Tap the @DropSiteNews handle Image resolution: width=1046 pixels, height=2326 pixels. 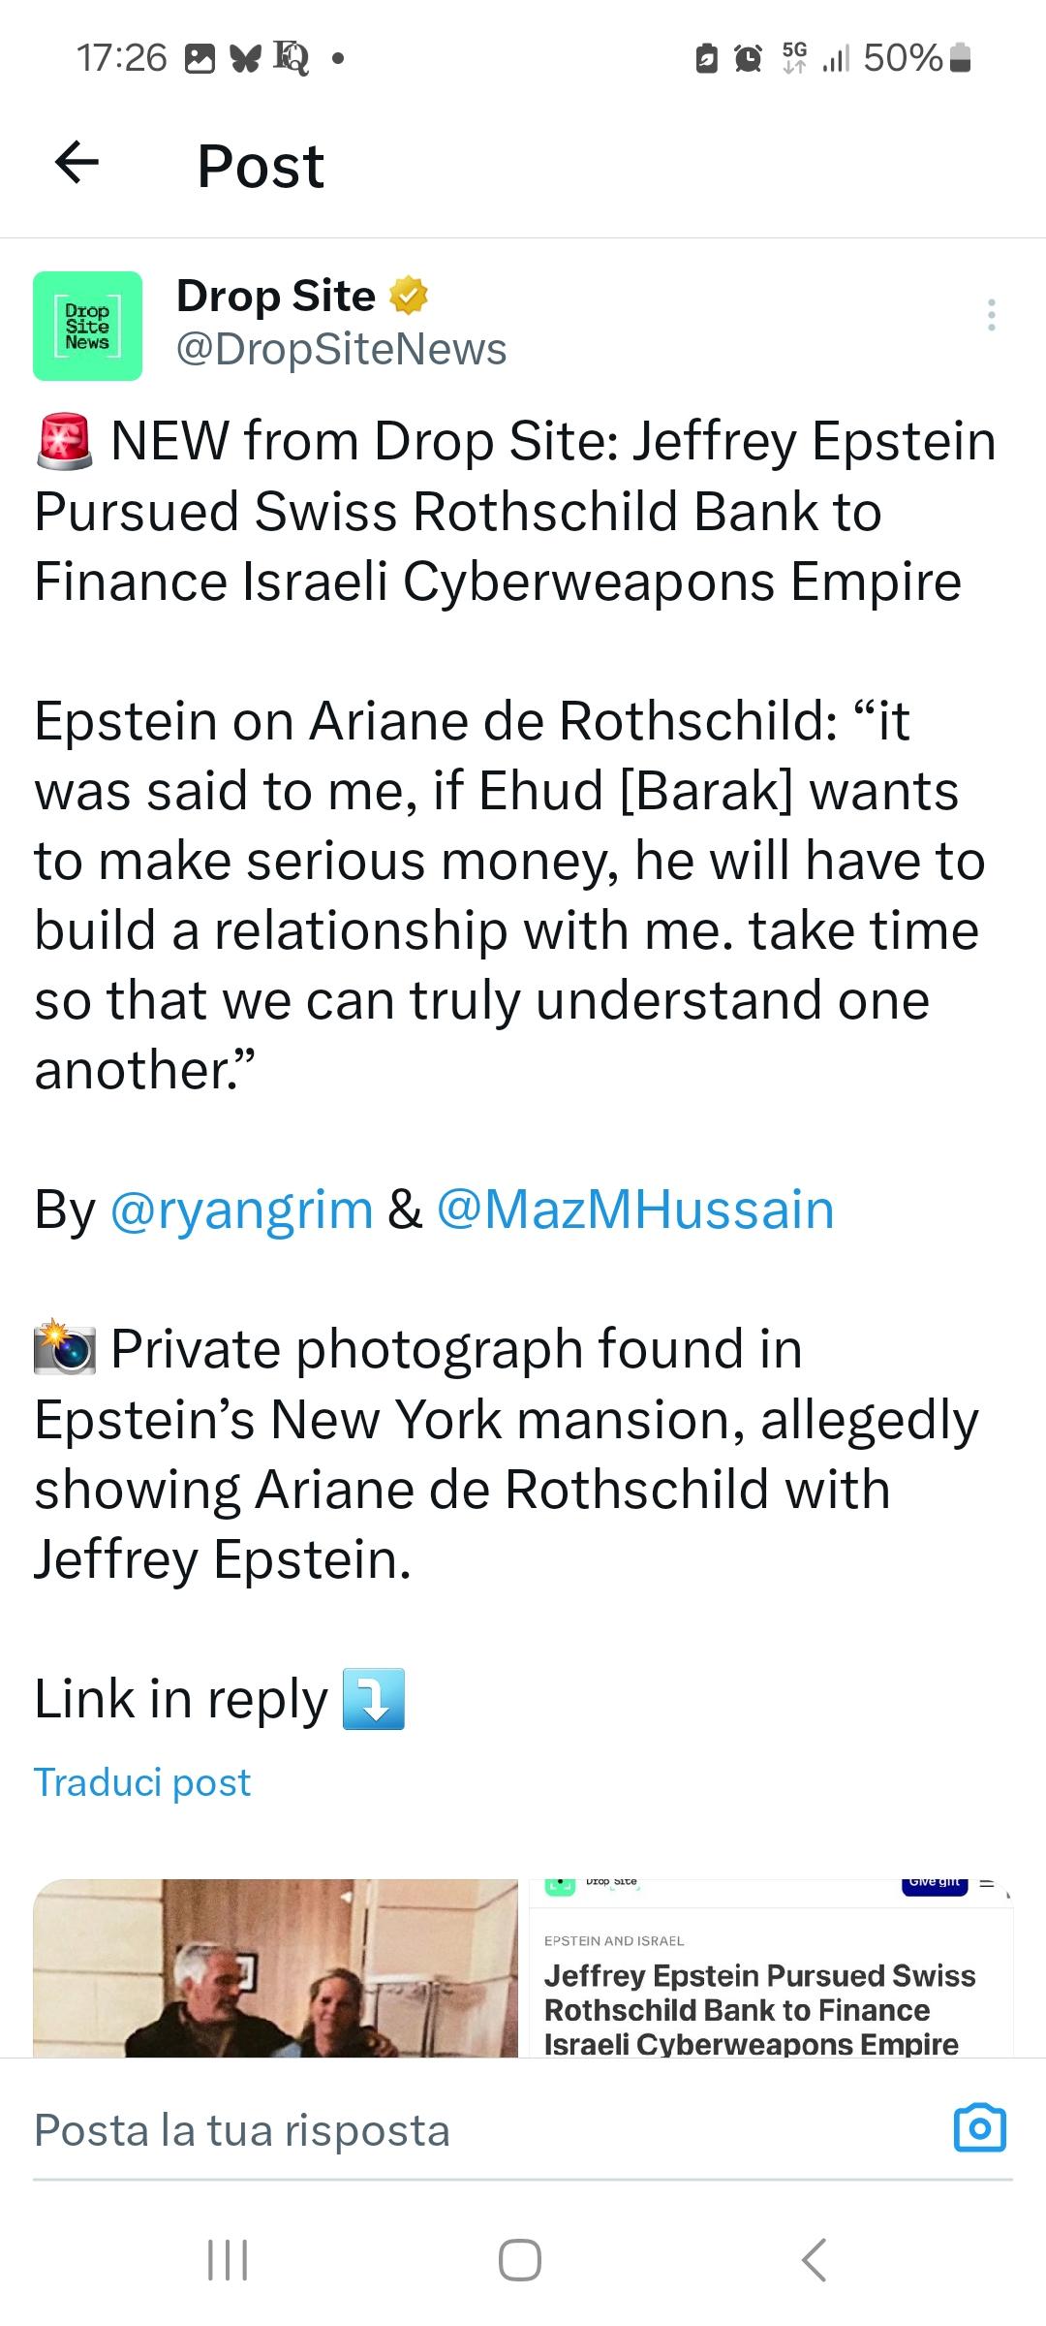point(341,349)
